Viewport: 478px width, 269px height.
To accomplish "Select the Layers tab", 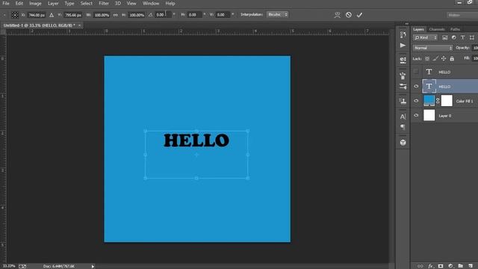I will coord(418,29).
